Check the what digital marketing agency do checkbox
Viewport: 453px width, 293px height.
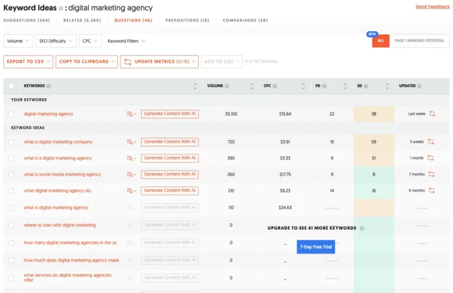(x=11, y=191)
